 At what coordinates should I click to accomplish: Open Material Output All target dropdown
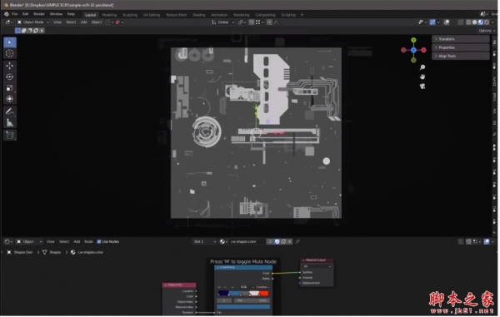coord(317,266)
